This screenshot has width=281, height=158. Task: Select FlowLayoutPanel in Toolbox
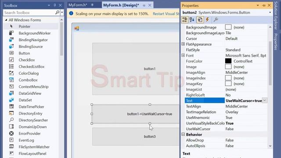tap(30, 154)
